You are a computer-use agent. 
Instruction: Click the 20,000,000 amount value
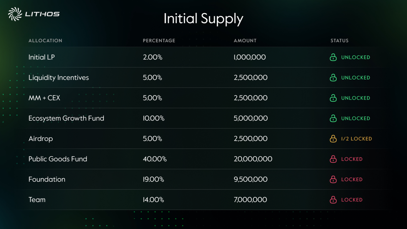pyautogui.click(x=253, y=159)
